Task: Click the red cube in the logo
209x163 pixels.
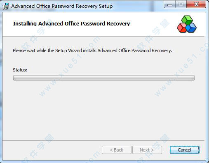Action: [x=181, y=28]
